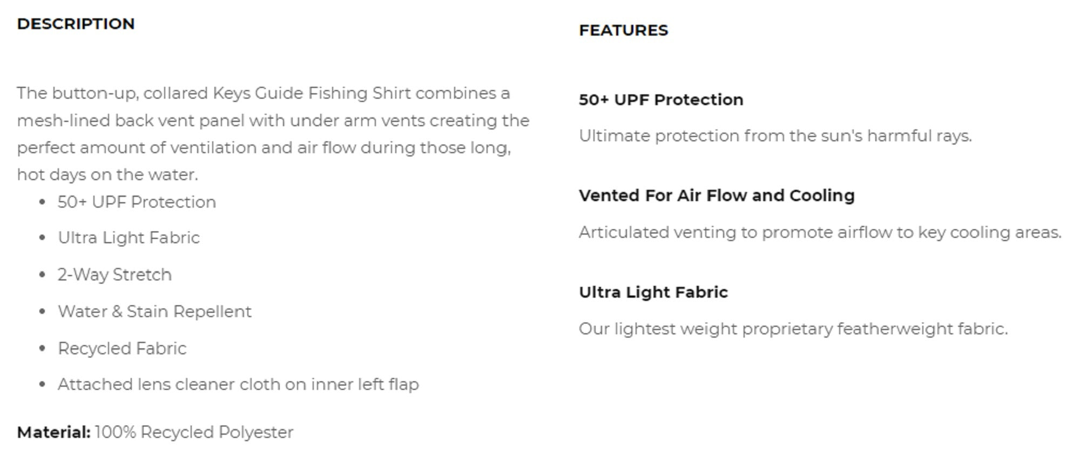Click the bold "Ultra Light Fabric" feature title
The width and height of the screenshot is (1080, 467).
point(653,292)
